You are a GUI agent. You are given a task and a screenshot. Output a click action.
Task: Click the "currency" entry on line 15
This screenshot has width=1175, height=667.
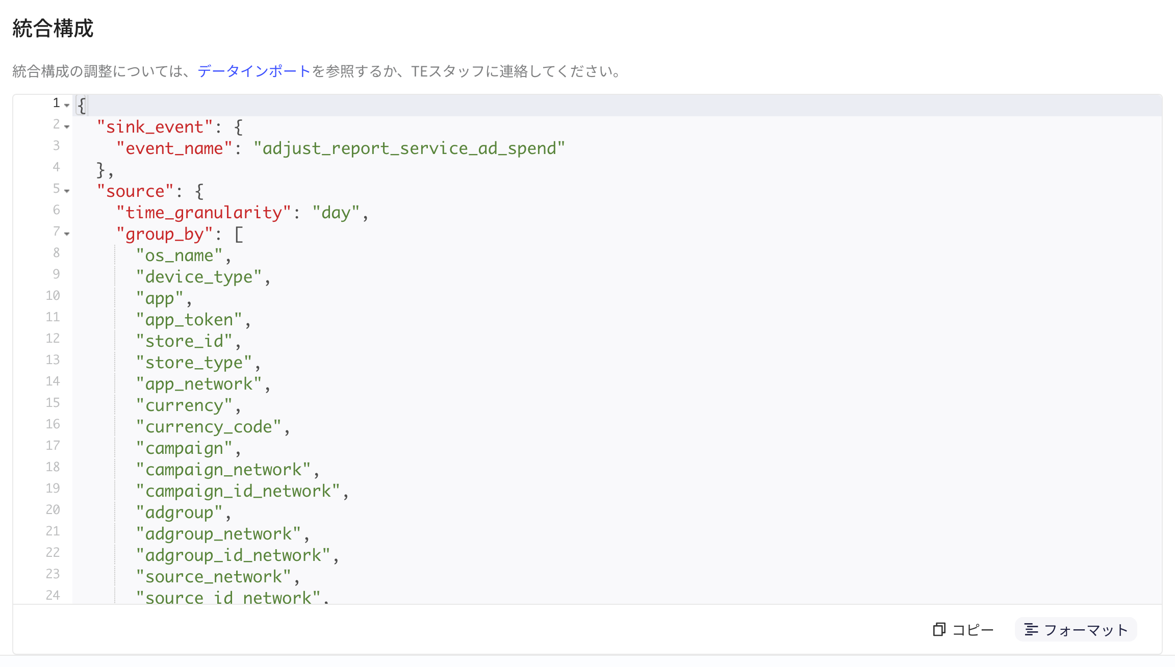pyautogui.click(x=184, y=405)
